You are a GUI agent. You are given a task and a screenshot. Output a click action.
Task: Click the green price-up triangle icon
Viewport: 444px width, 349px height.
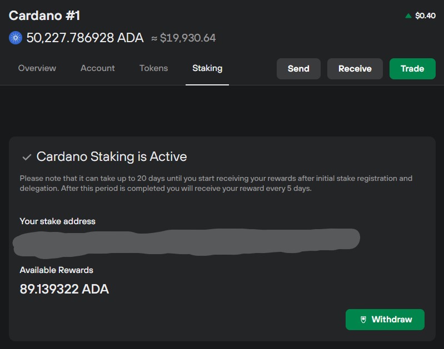click(x=408, y=16)
